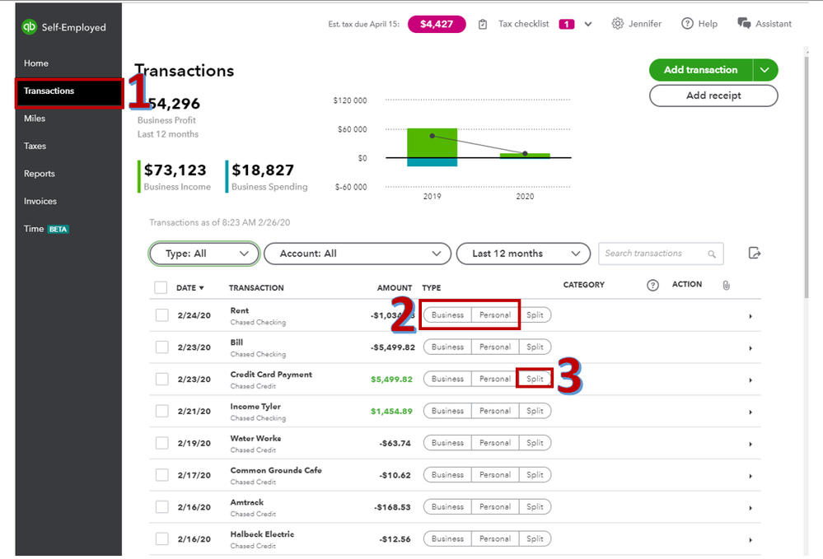Open the Account: All dropdown
The height and width of the screenshot is (559, 823).
pyautogui.click(x=358, y=254)
